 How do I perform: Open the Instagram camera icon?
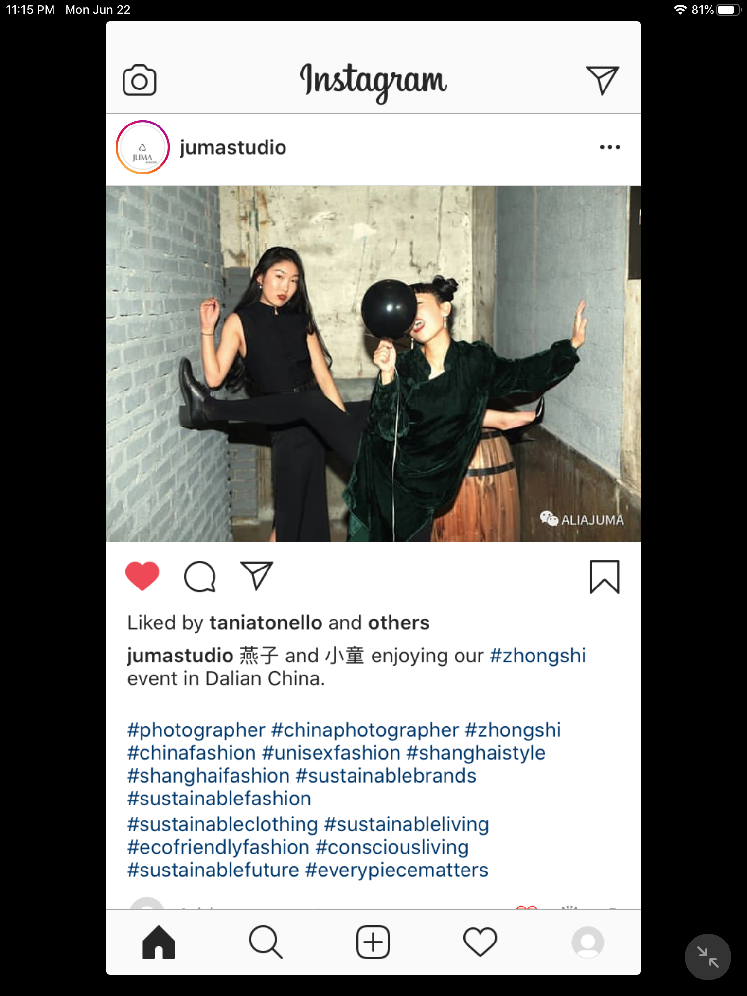tap(139, 80)
